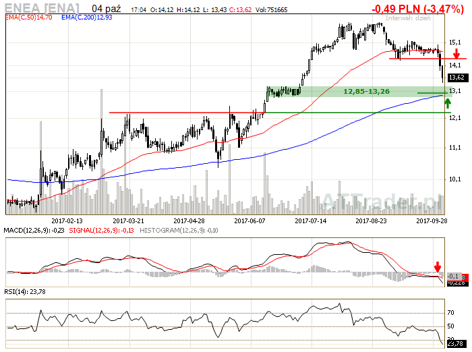Click the 15,1 price axis label

click(455, 42)
